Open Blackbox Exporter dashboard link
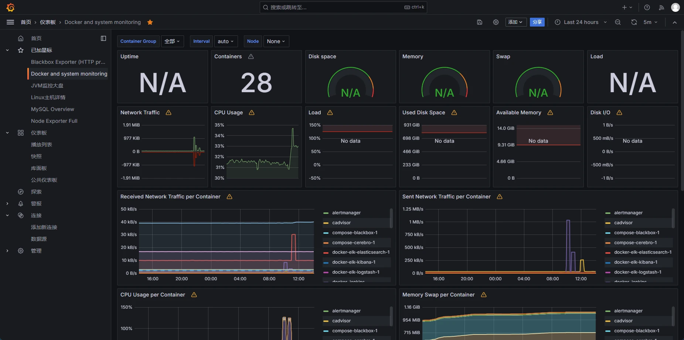 [68, 62]
